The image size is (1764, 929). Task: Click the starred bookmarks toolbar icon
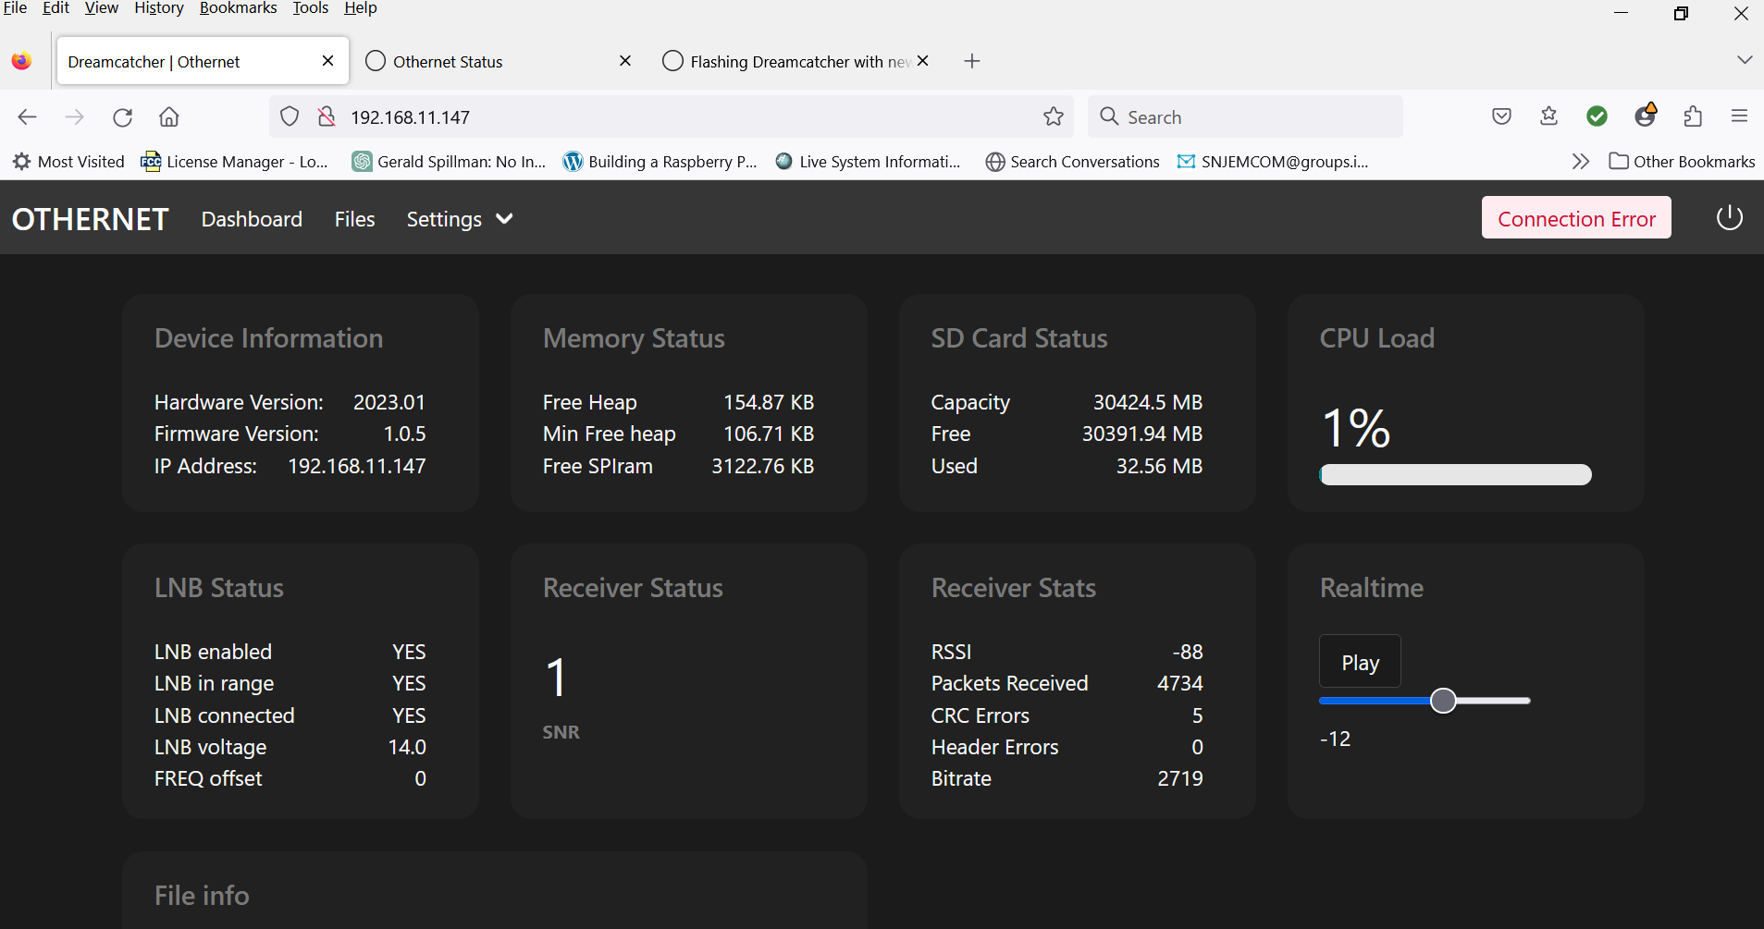click(x=1548, y=116)
